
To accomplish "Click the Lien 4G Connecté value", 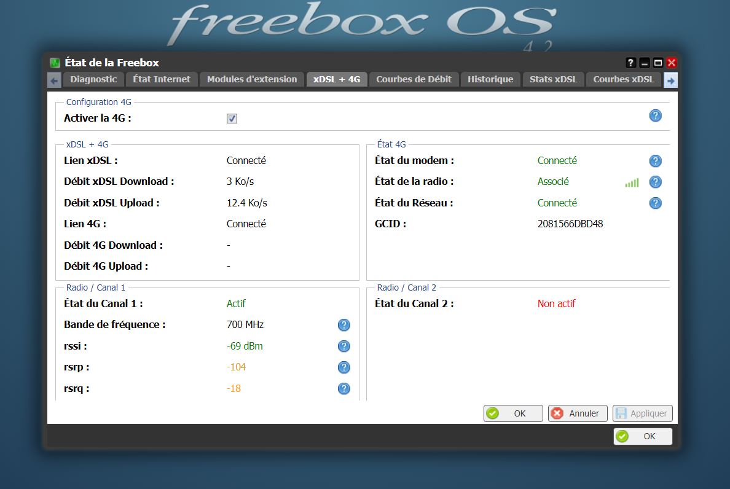I will click(246, 224).
